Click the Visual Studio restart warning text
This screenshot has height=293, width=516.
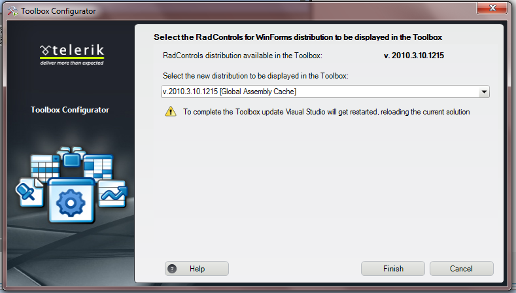(326, 112)
